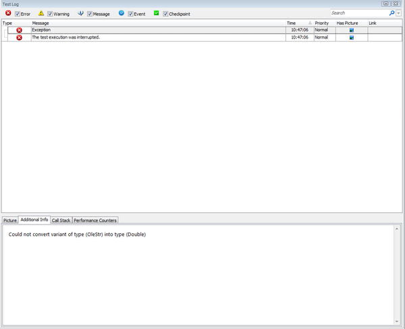The height and width of the screenshot is (329, 405).
Task: Click the search magnifier icon
Action: [391, 13]
